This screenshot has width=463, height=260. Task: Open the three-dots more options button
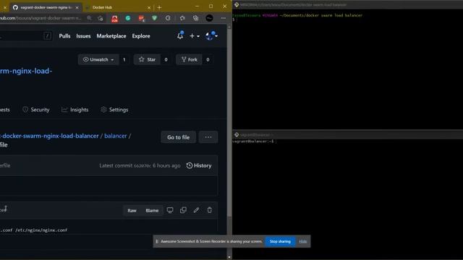[208, 137]
